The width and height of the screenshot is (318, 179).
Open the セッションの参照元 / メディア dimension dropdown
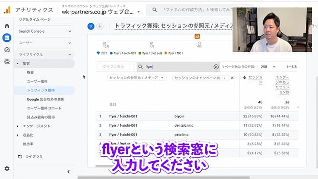pyautogui.click(x=137, y=78)
